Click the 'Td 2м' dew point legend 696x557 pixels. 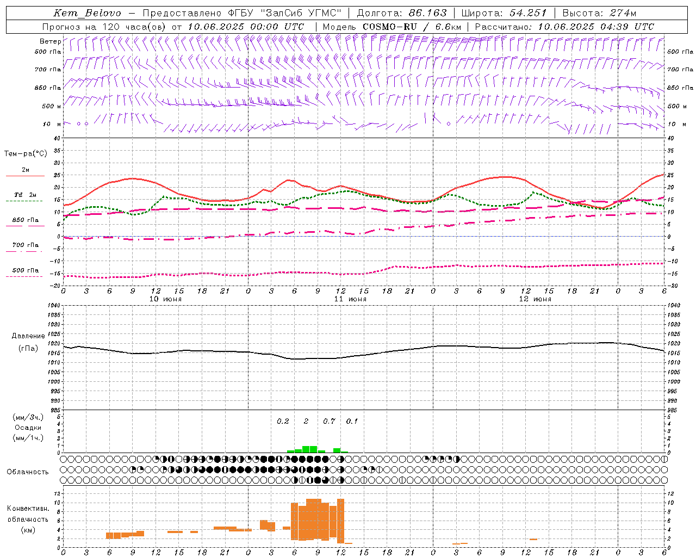[x=26, y=195]
